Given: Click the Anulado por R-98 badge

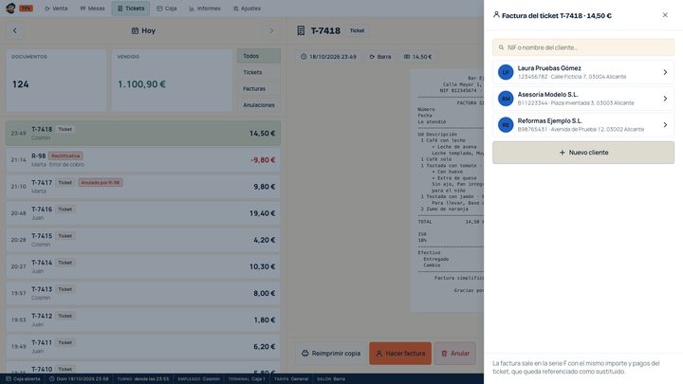Looking at the screenshot, I should click(101, 182).
